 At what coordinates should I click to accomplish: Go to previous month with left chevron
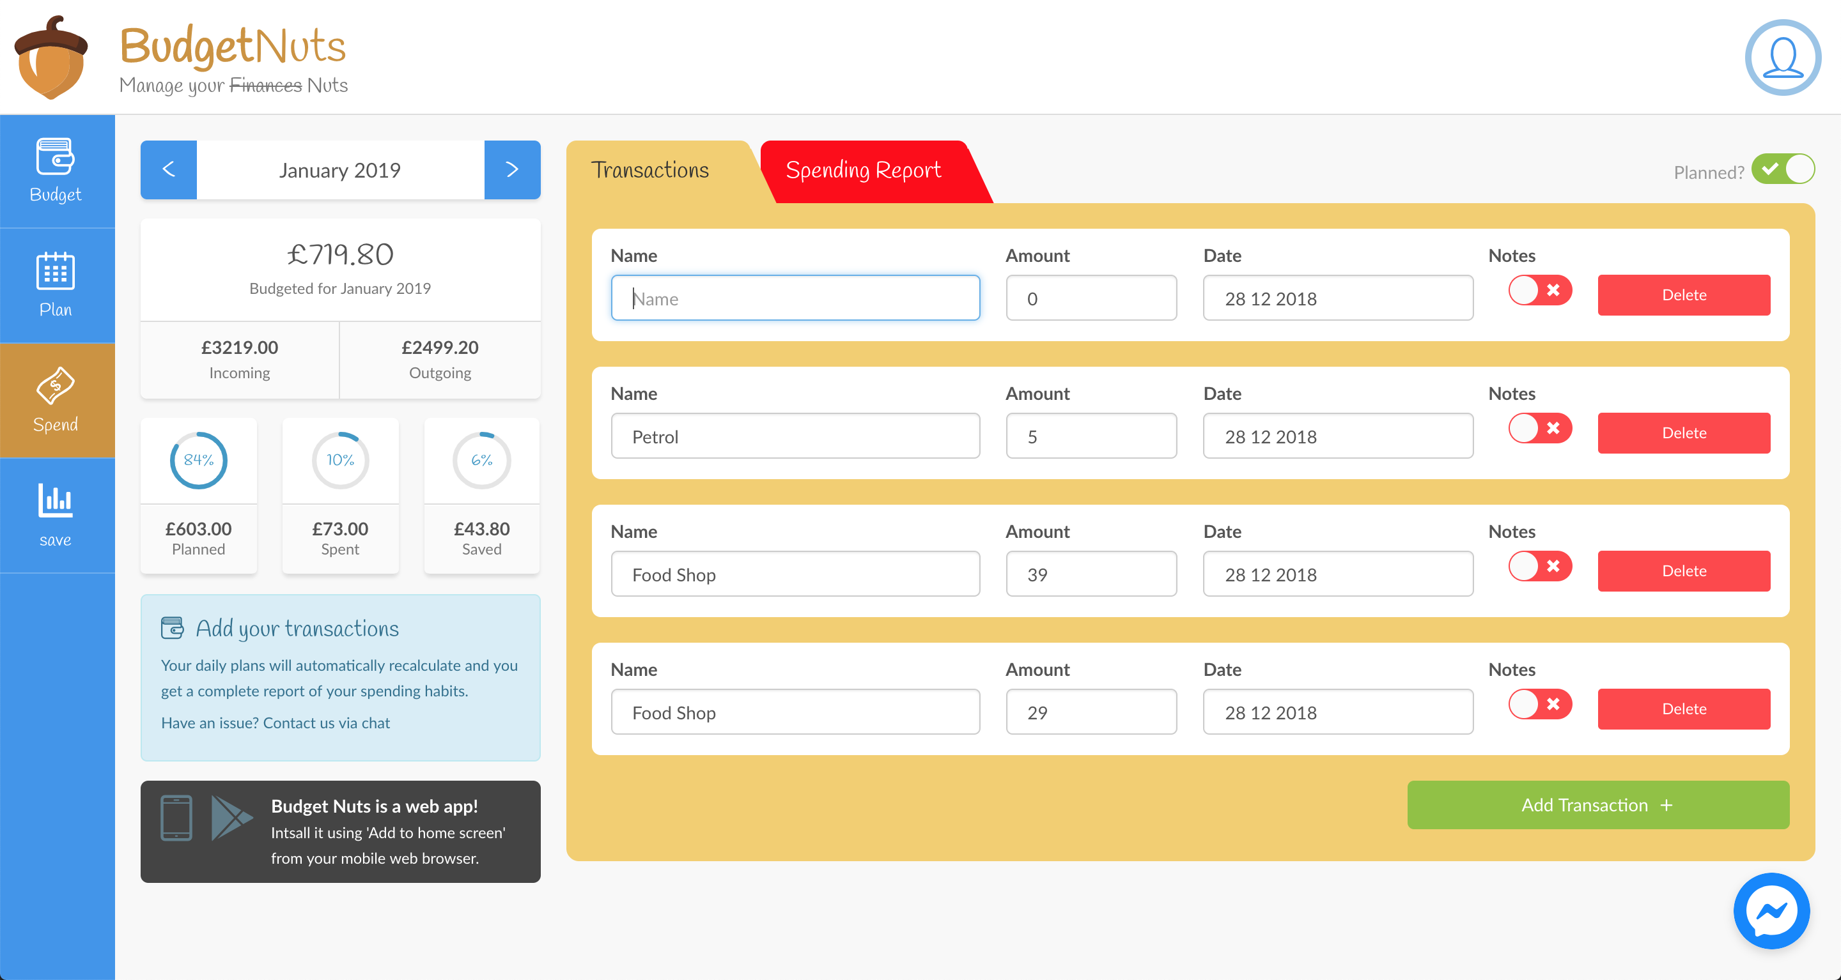(x=169, y=170)
